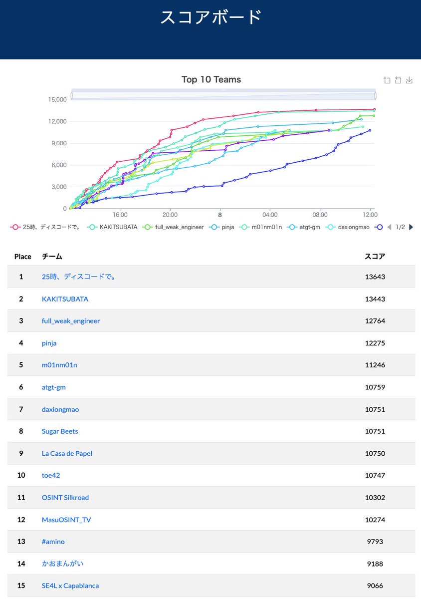Toggle the full_weak_engineer legend entry
The width and height of the screenshot is (421, 599).
click(x=173, y=227)
